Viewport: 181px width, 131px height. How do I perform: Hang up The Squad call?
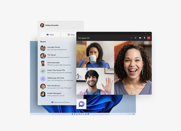tap(149, 38)
